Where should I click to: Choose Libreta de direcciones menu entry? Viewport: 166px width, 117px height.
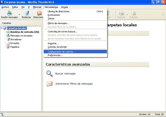point(75,11)
